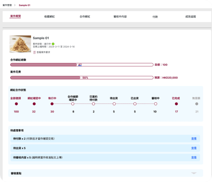Image resolution: width=212 pixels, height=182 pixels.
Task: Select the 執行中 status dot
Action: [x=52, y=104]
